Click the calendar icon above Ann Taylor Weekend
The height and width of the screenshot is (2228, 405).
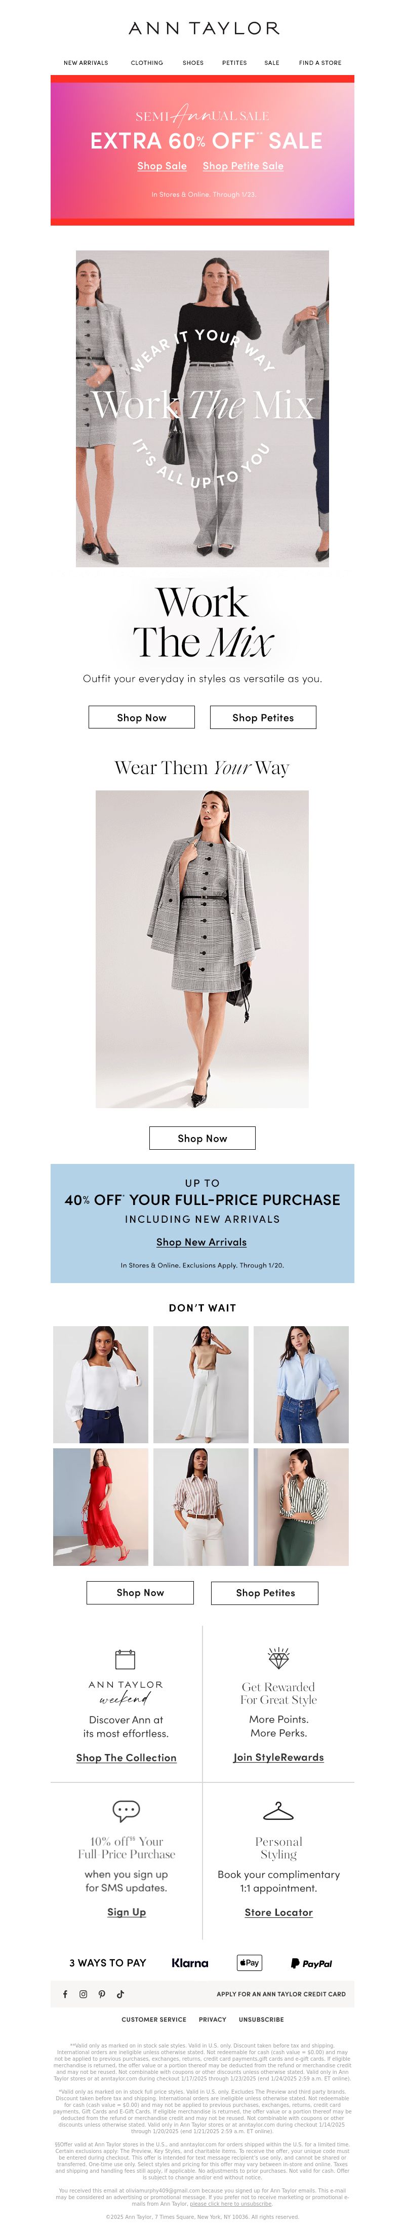[x=125, y=1658]
